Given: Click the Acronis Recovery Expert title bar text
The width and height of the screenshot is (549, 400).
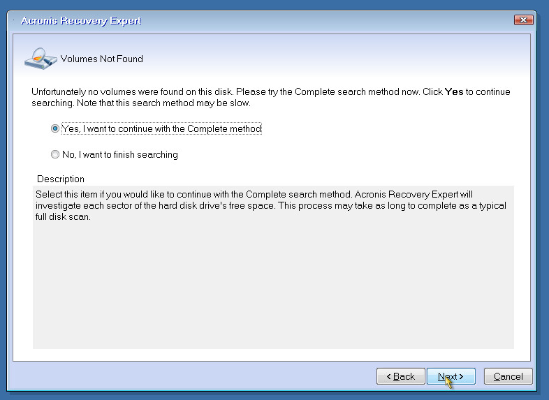Looking at the screenshot, I should click(81, 20).
